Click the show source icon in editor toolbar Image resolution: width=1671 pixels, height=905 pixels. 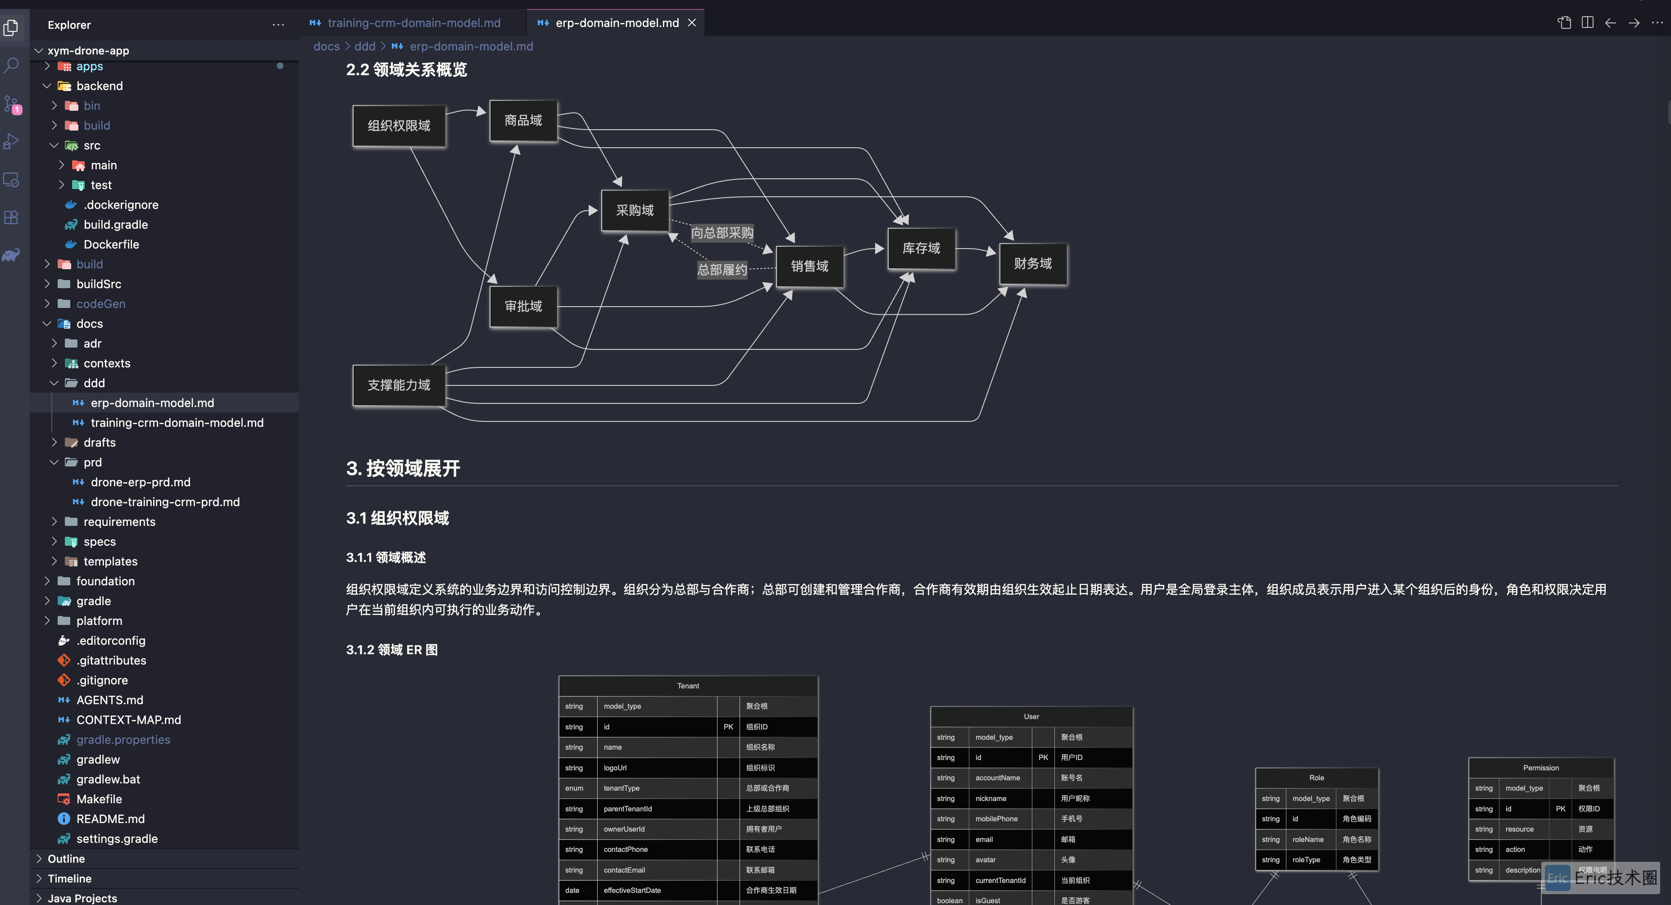[x=1564, y=23]
